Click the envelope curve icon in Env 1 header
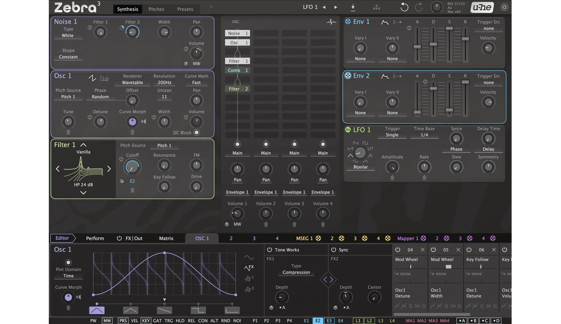 click(385, 22)
